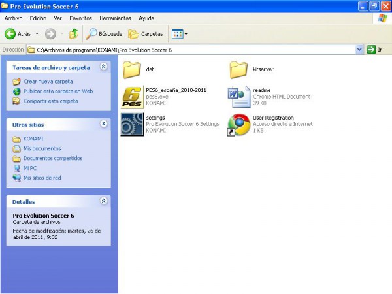Click the settings file name label
392x294 pixels.
point(155,118)
